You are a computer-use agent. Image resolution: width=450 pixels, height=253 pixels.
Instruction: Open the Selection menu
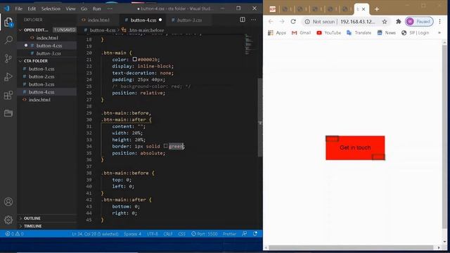coord(51,8)
